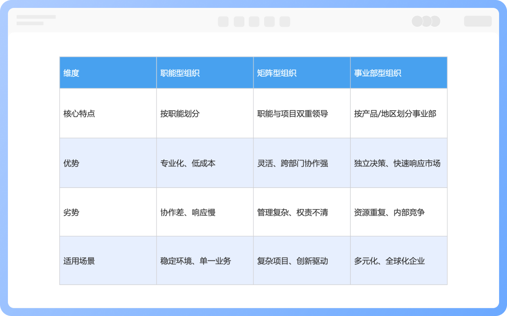Viewport: 507px width, 316px height.
Task: Select the 维度 header cell
Action: (108, 73)
